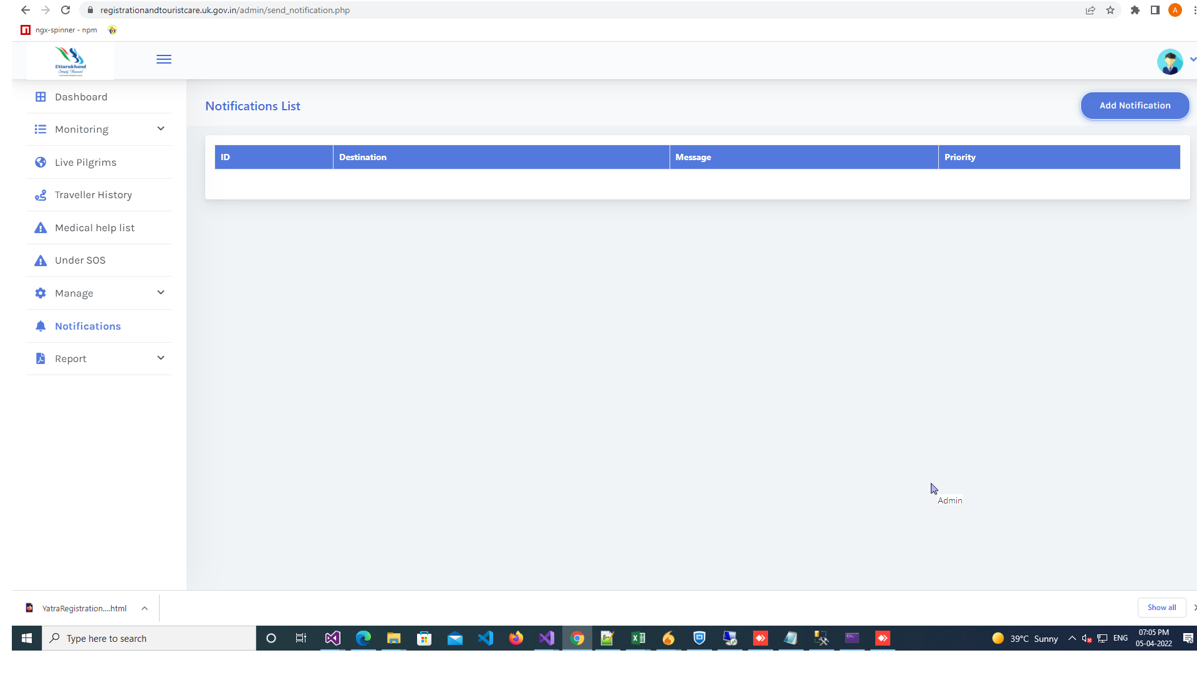Expand the Report menu chevron

click(x=161, y=358)
